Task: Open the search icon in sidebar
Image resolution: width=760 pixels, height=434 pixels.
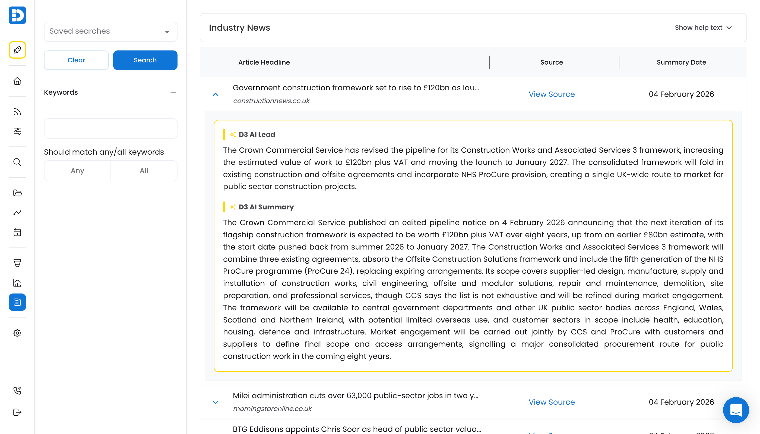Action: pyautogui.click(x=17, y=162)
